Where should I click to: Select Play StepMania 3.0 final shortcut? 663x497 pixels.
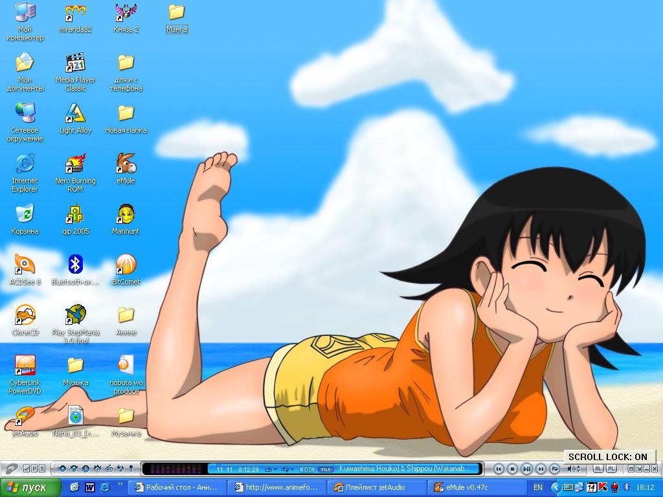[x=75, y=324]
